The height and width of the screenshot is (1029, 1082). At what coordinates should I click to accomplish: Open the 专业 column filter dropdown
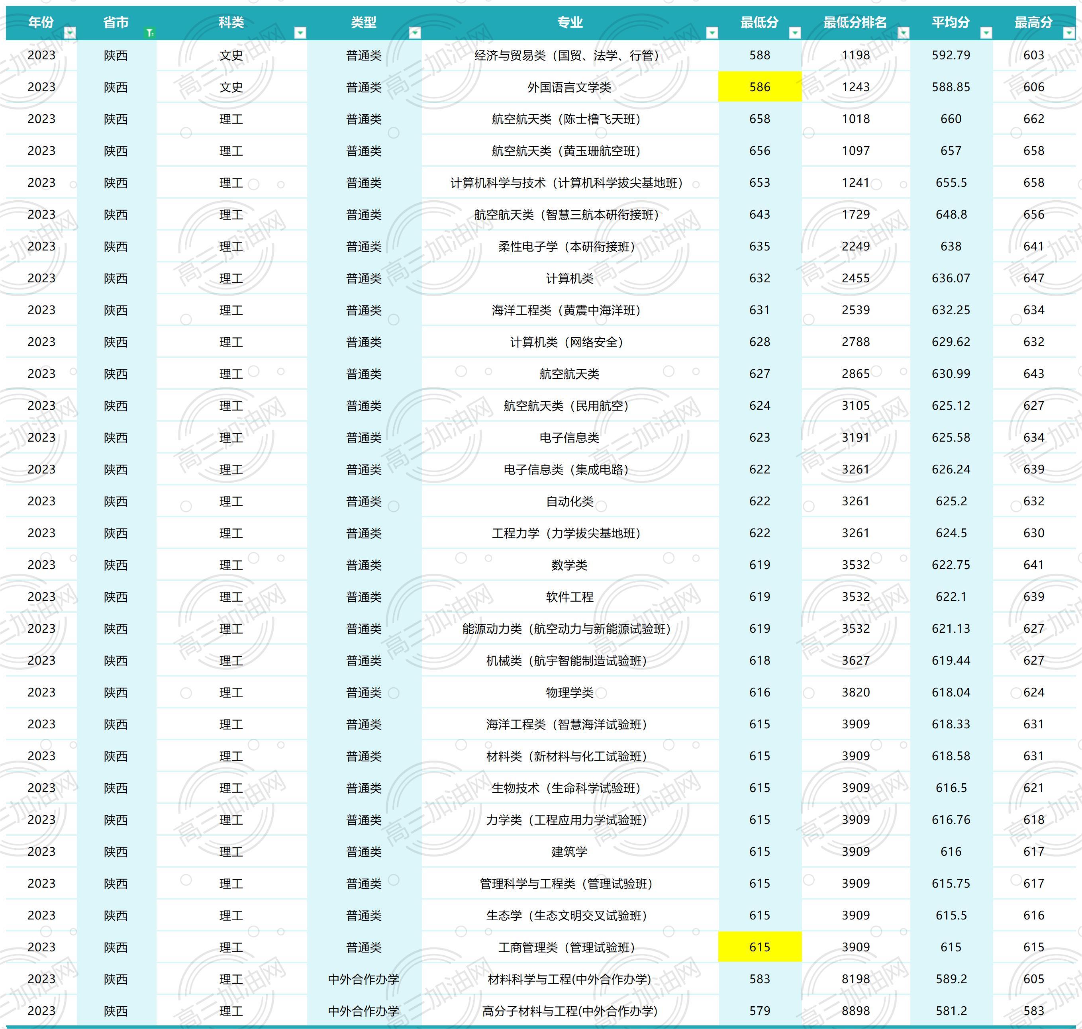tap(712, 33)
